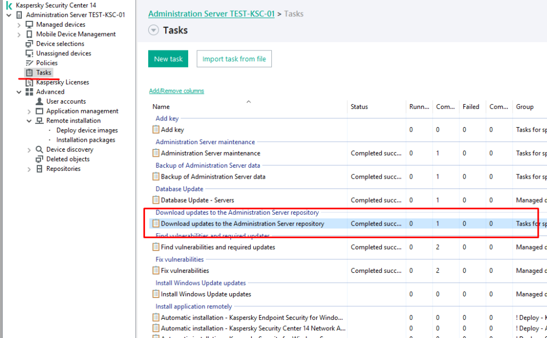Sort tasks by the Status column header
The image size is (547, 338).
359,107
